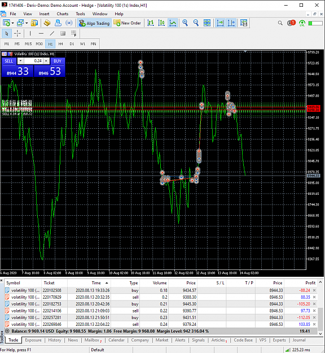Click the down arrow of the trade list scrollbar
325x353 pixels.
[320, 334]
